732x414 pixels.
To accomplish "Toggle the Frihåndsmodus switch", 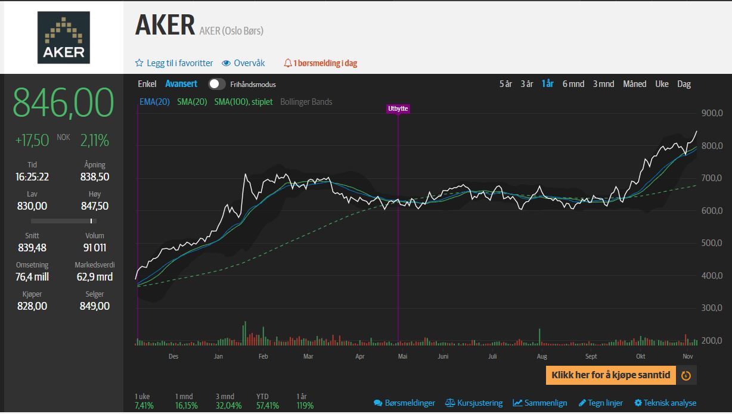I will click(x=217, y=84).
